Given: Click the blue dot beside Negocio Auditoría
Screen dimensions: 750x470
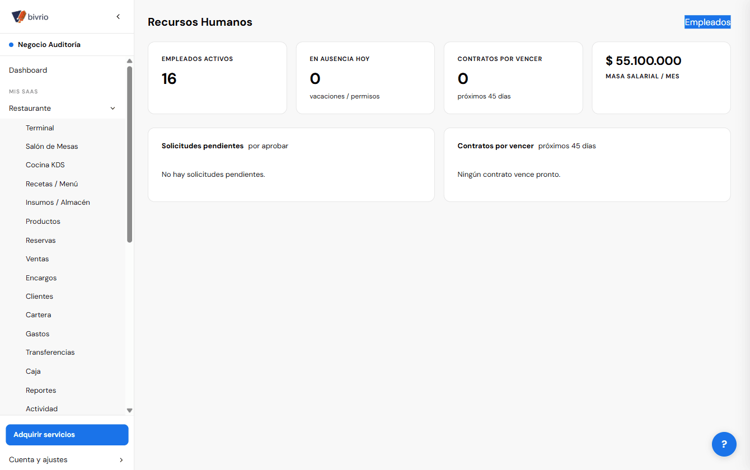Looking at the screenshot, I should [x=11, y=45].
